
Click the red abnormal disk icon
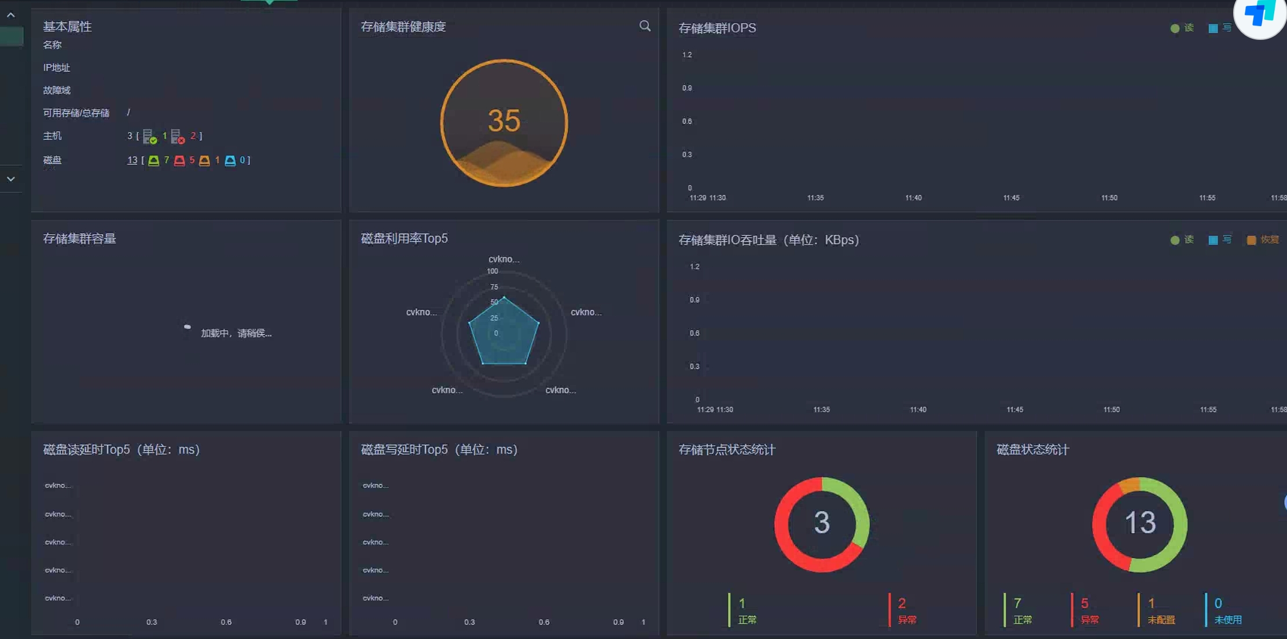coord(179,161)
